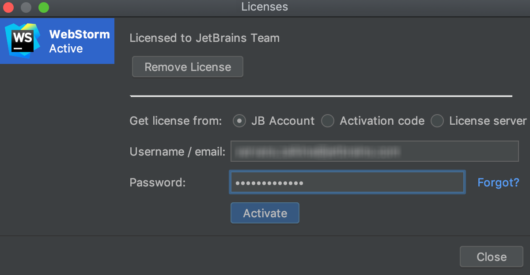Click the grey window minimize button
Screen dimensions: 530x275
click(x=26, y=7)
